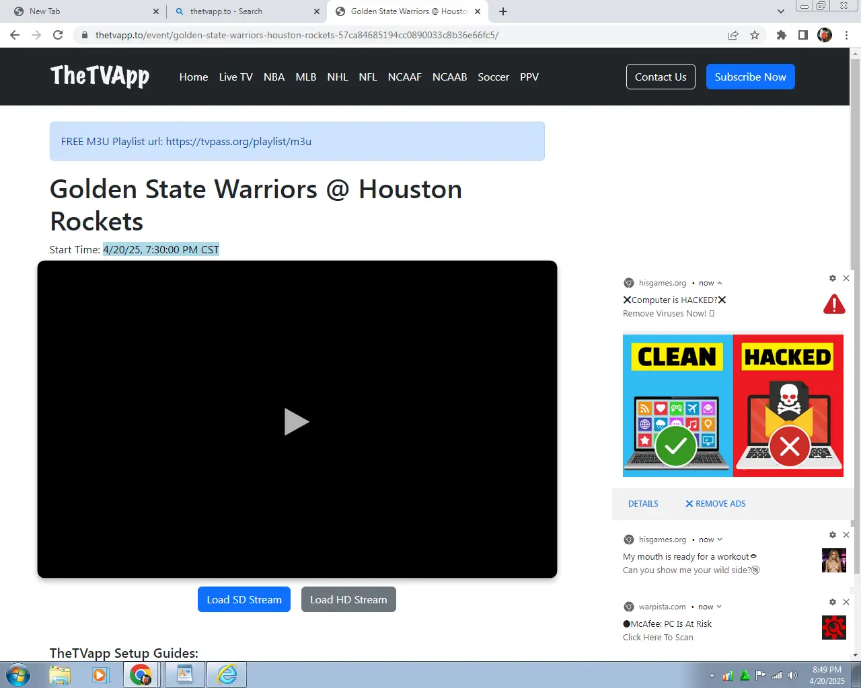The height and width of the screenshot is (688, 861).
Task: Open settings gear on Computer is HACKED notification
Action: click(x=833, y=278)
